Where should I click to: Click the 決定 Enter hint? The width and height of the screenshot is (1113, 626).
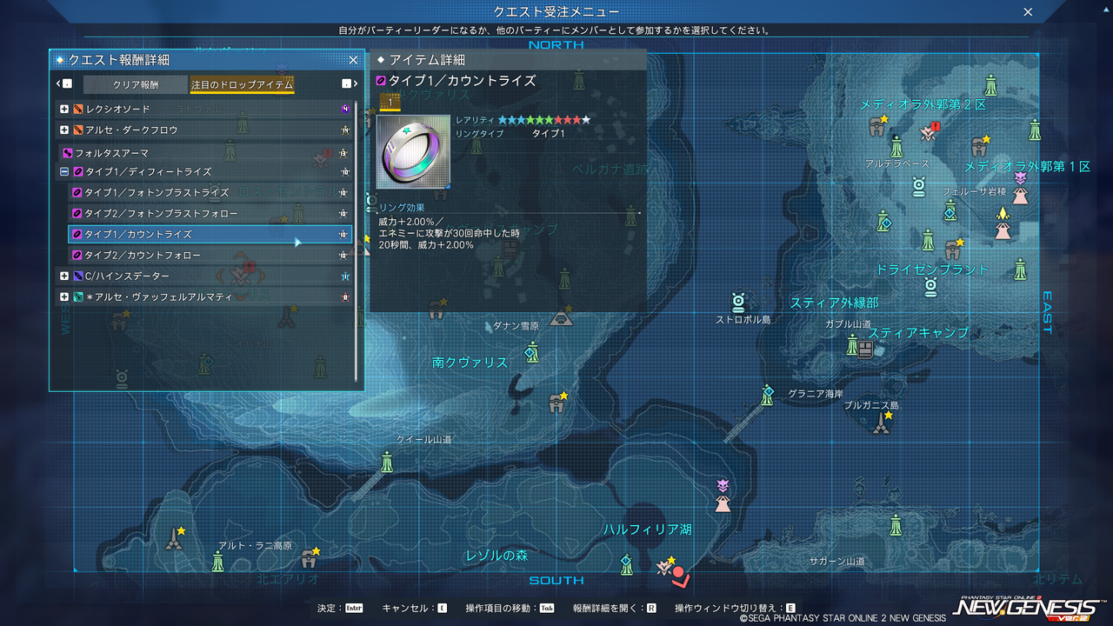(x=340, y=608)
